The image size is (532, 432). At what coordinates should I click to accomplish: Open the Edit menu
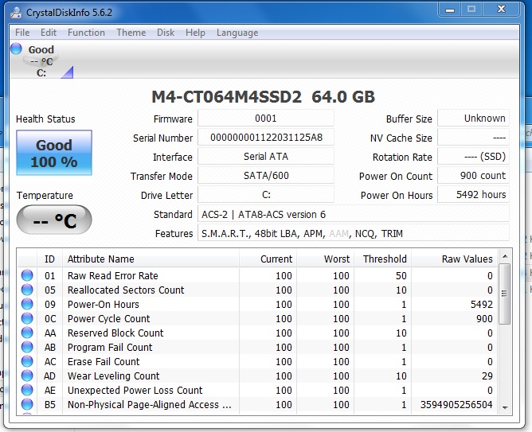point(49,33)
